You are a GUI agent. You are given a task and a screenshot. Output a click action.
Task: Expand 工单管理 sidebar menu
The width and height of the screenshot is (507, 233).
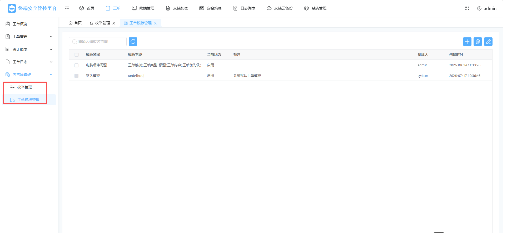29,37
